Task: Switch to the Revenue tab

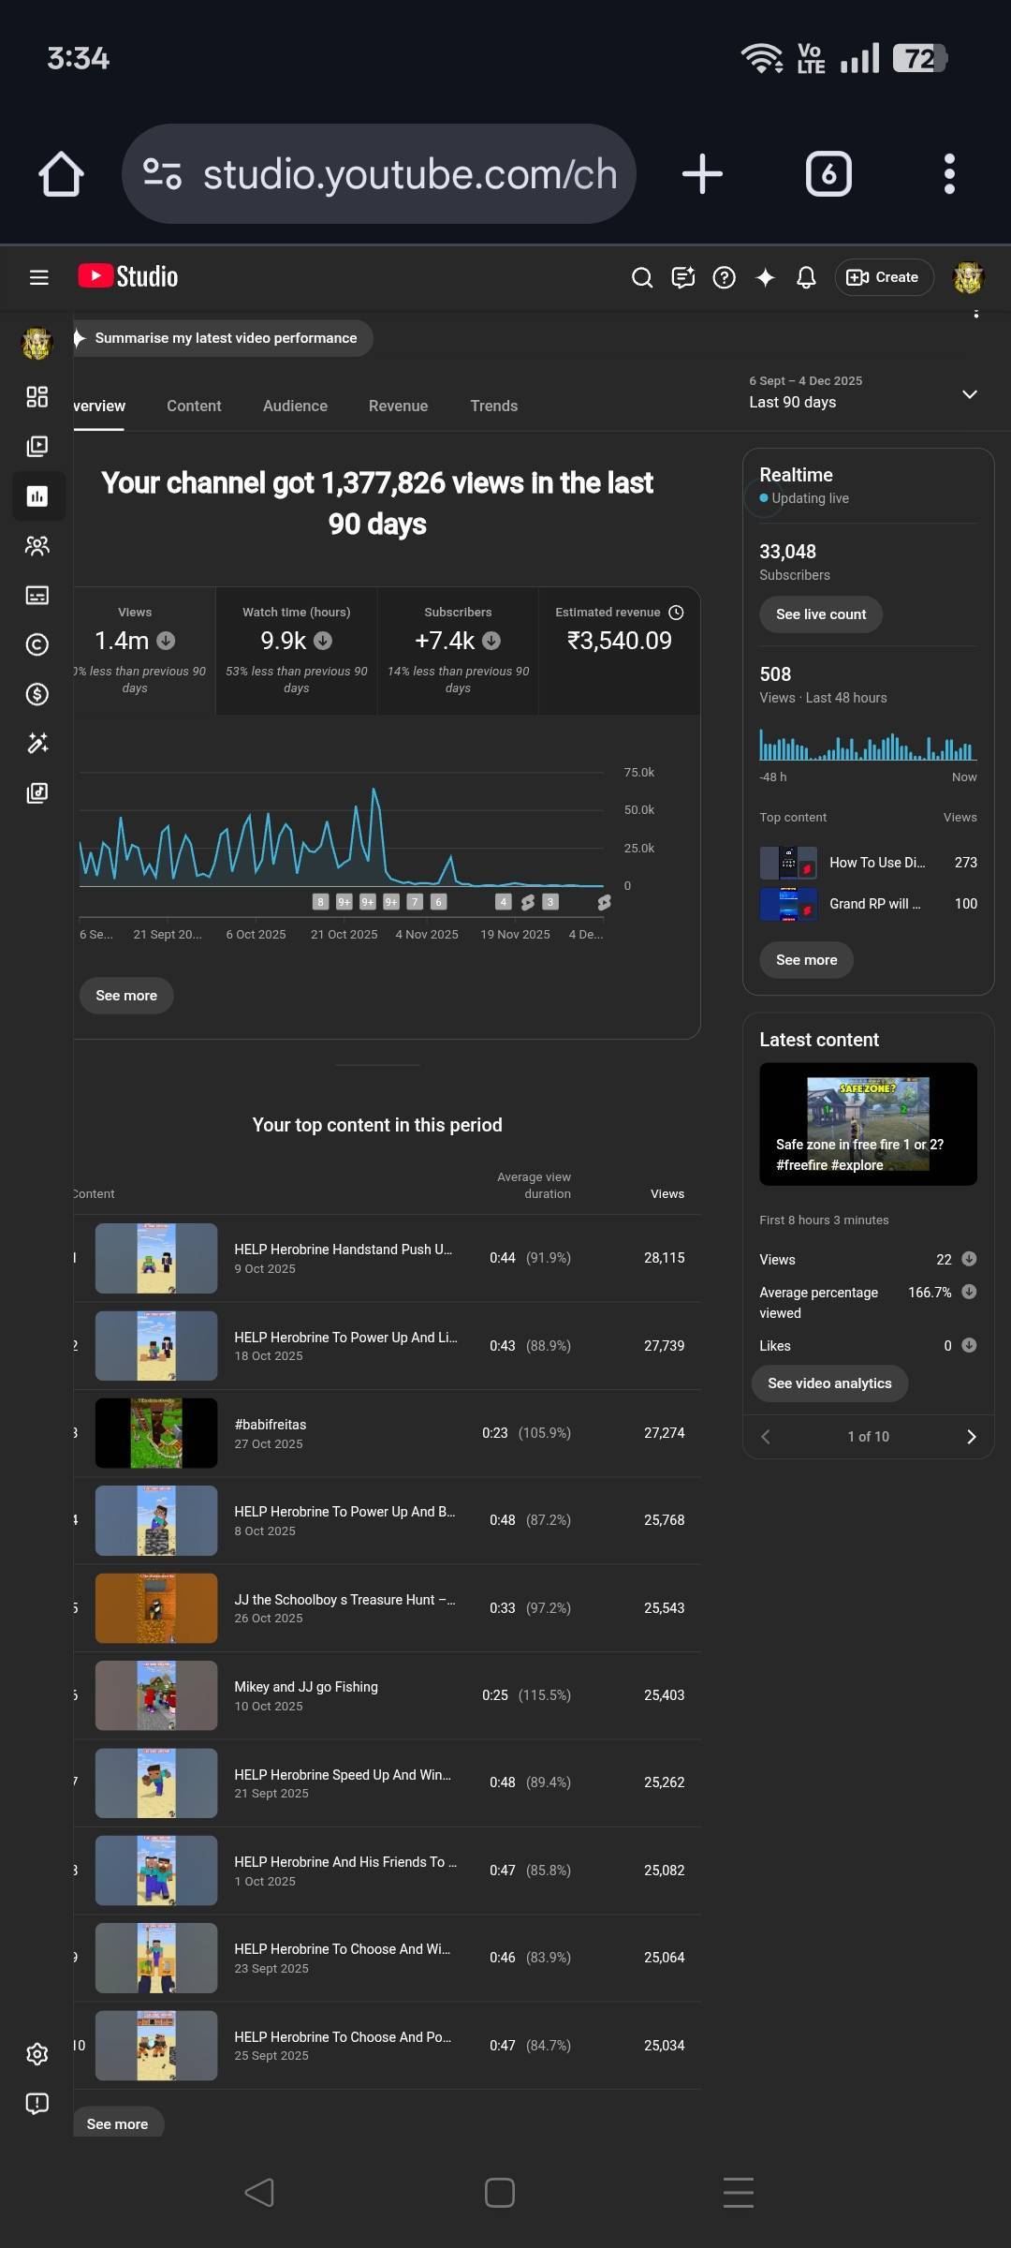Action: (398, 406)
